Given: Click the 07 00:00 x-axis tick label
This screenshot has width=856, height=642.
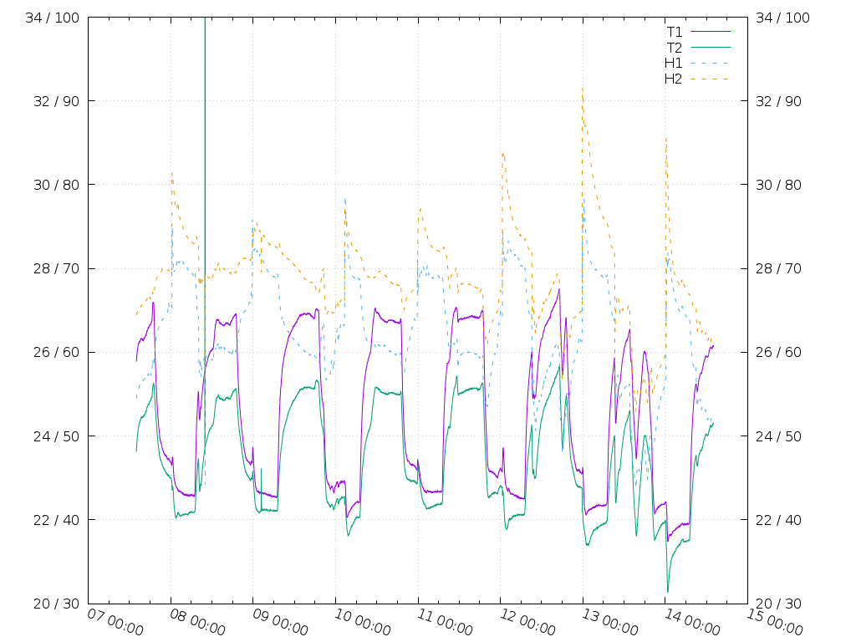Looking at the screenshot, I should click(x=115, y=623).
